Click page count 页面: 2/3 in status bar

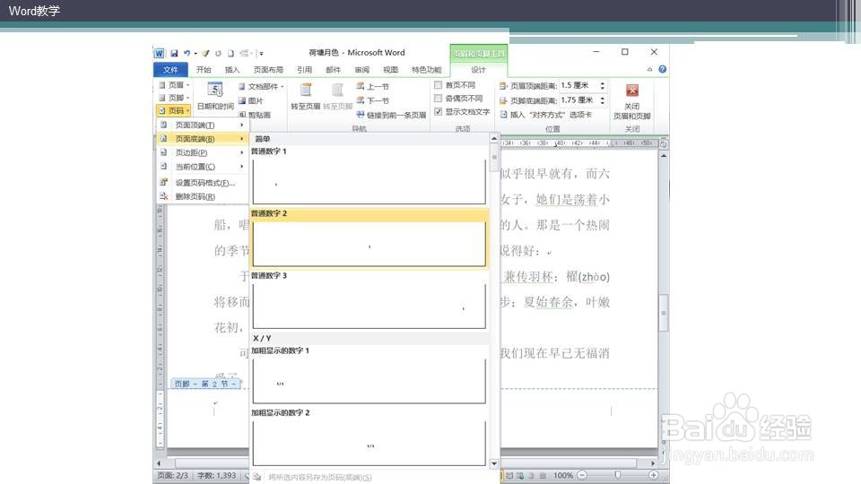172,475
